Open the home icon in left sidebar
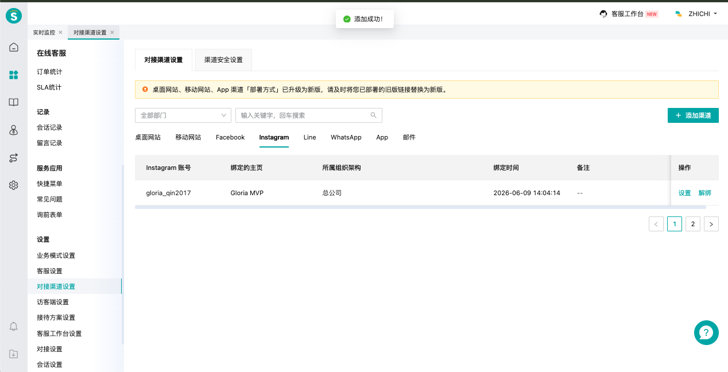 point(14,47)
